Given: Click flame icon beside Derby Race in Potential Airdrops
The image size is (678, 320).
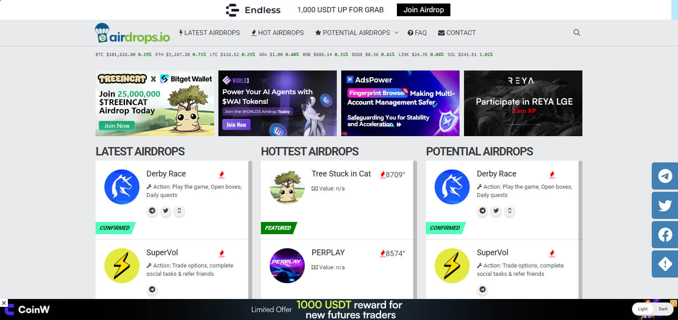Looking at the screenshot, I should click(552, 175).
